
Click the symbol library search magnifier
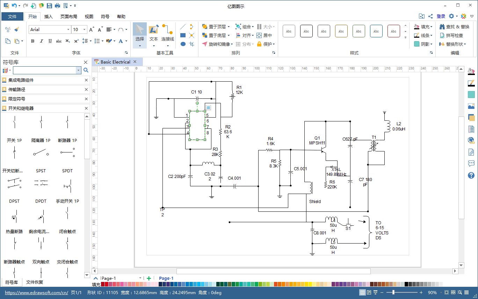86,70
